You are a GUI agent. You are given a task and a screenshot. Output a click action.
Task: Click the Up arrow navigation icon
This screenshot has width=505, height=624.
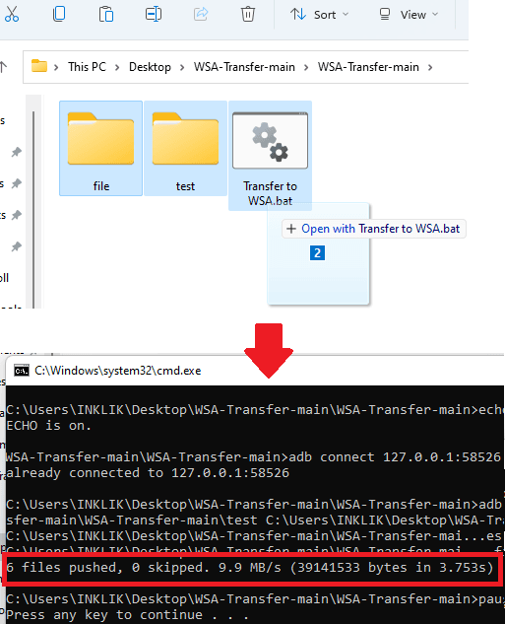(4, 67)
